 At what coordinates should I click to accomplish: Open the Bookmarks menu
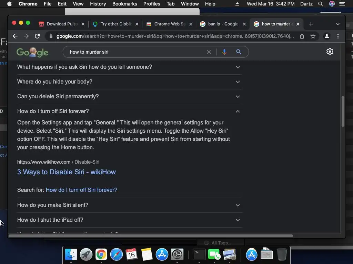[125, 4]
